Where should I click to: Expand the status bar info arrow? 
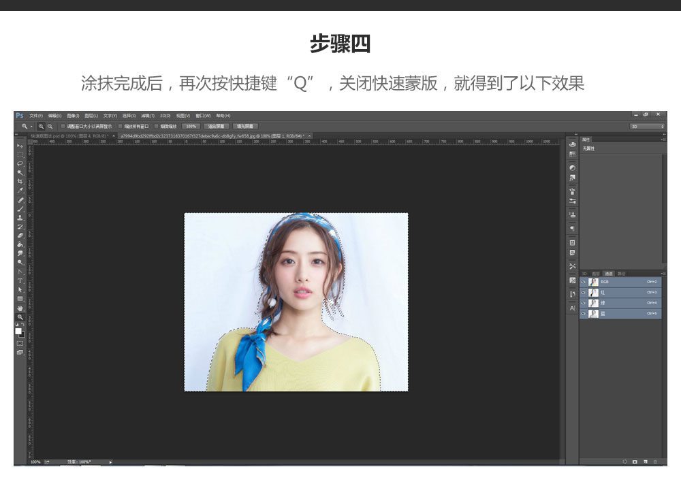click(x=111, y=462)
